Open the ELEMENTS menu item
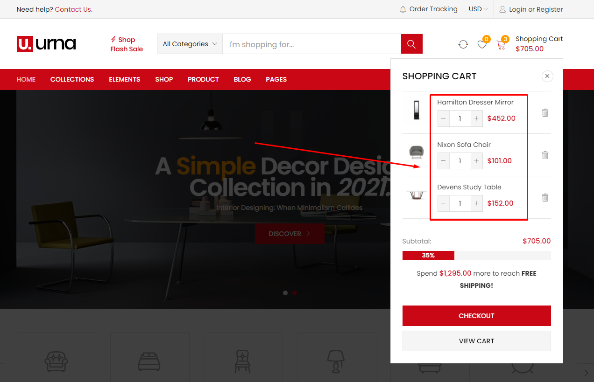This screenshot has width=594, height=382. [x=125, y=79]
